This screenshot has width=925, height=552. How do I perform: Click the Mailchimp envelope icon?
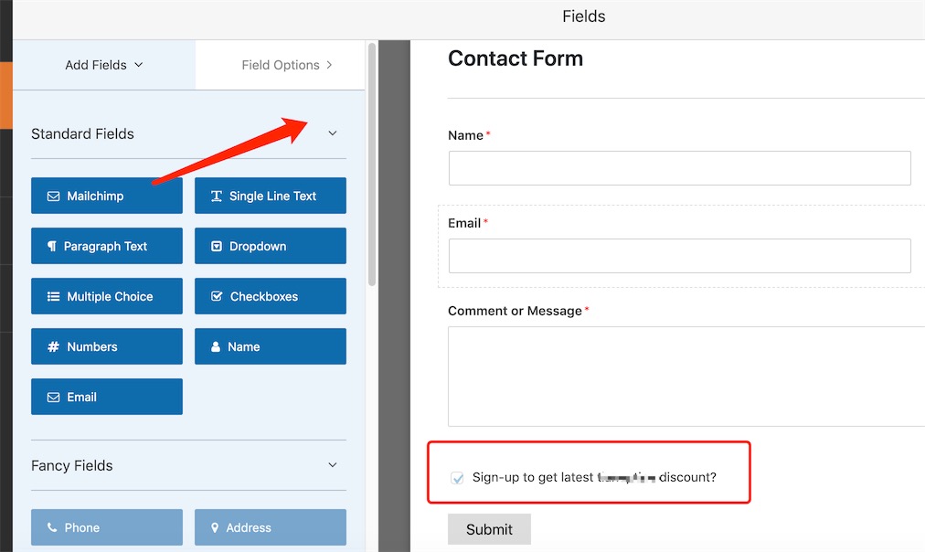(53, 196)
